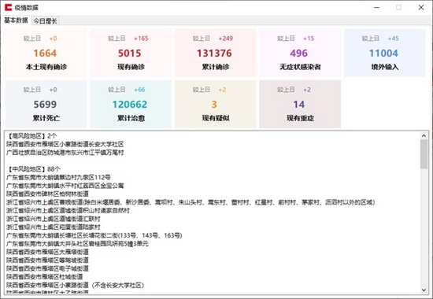This screenshot has height=299, width=433.
Task: Click the 陕西省西安市雁塔区大雁塔街道 row
Action: [47, 252]
